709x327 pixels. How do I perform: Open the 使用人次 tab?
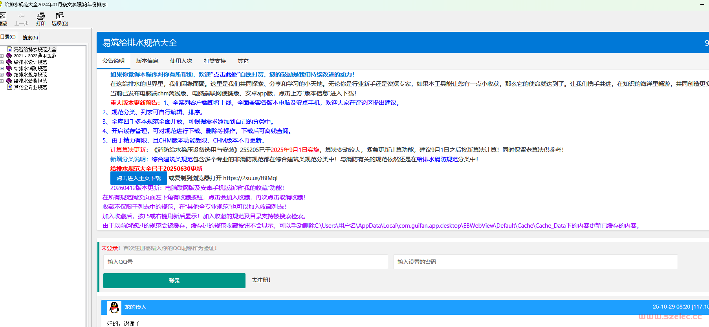click(181, 61)
